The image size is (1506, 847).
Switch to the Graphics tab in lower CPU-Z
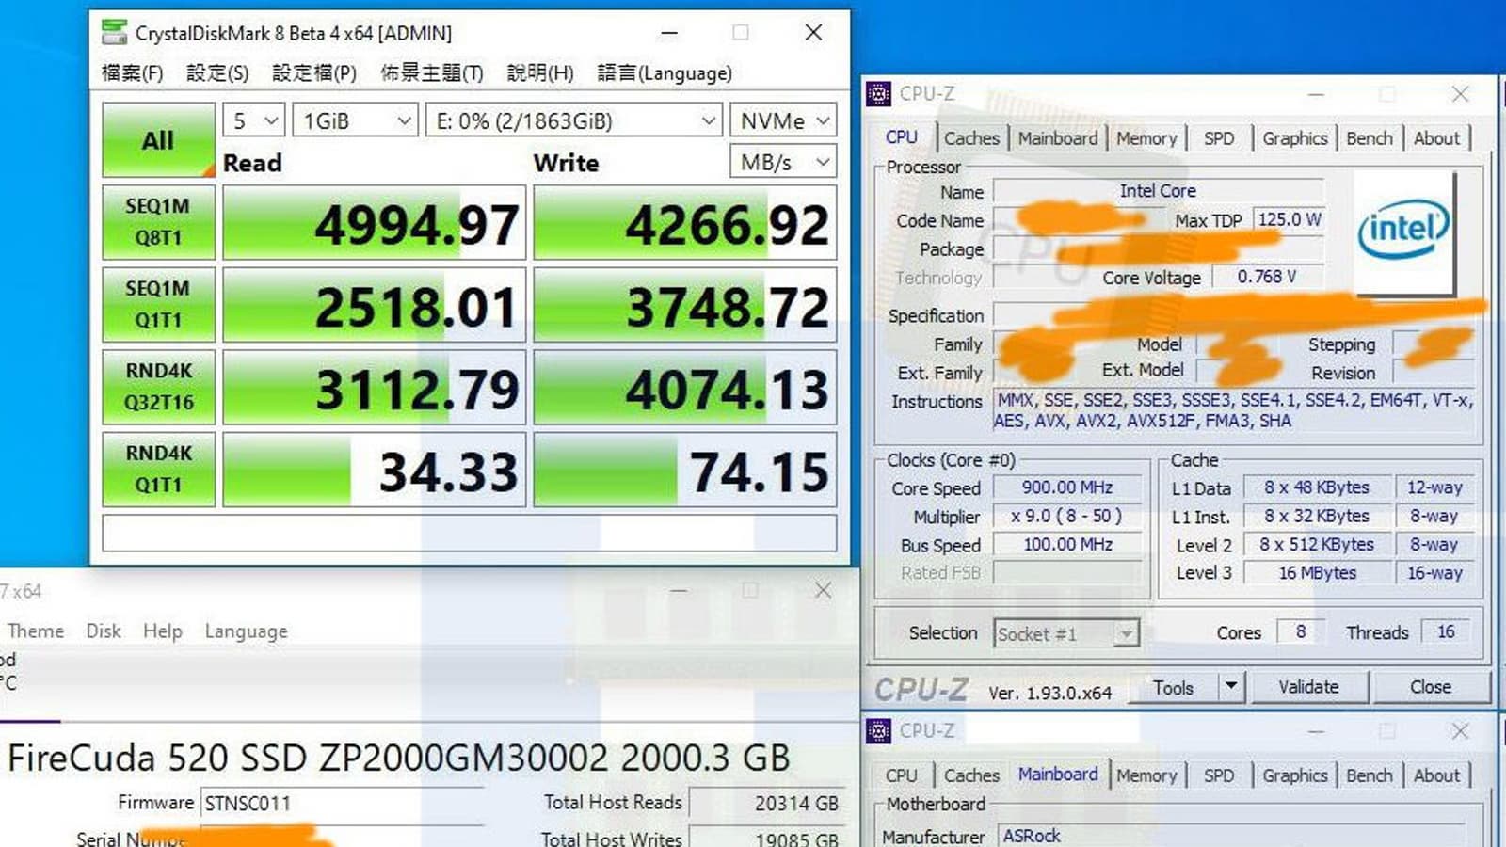pyautogui.click(x=1295, y=775)
